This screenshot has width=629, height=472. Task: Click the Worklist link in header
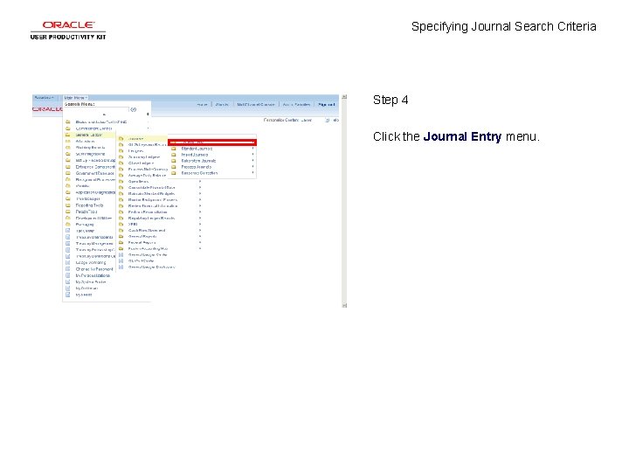(222, 104)
